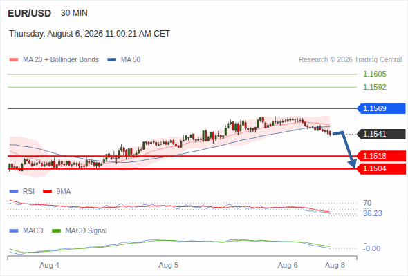Click the RSI value 36.23
408x276 pixels.
[x=373, y=213]
